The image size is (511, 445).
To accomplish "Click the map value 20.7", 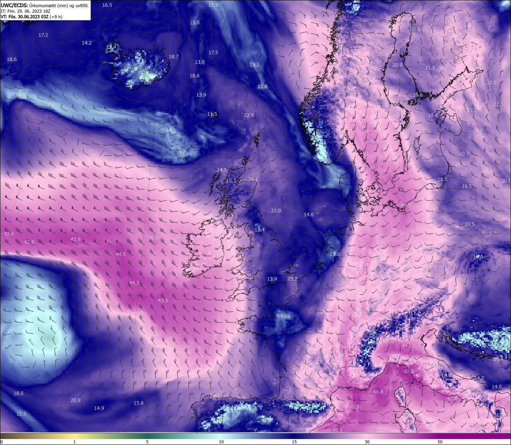I will coord(464,154).
